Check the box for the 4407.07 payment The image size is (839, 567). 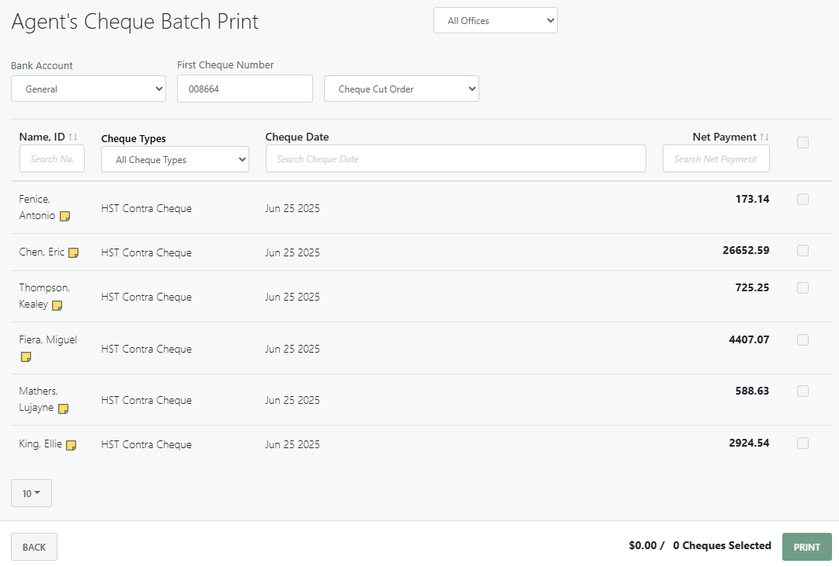pyautogui.click(x=802, y=339)
